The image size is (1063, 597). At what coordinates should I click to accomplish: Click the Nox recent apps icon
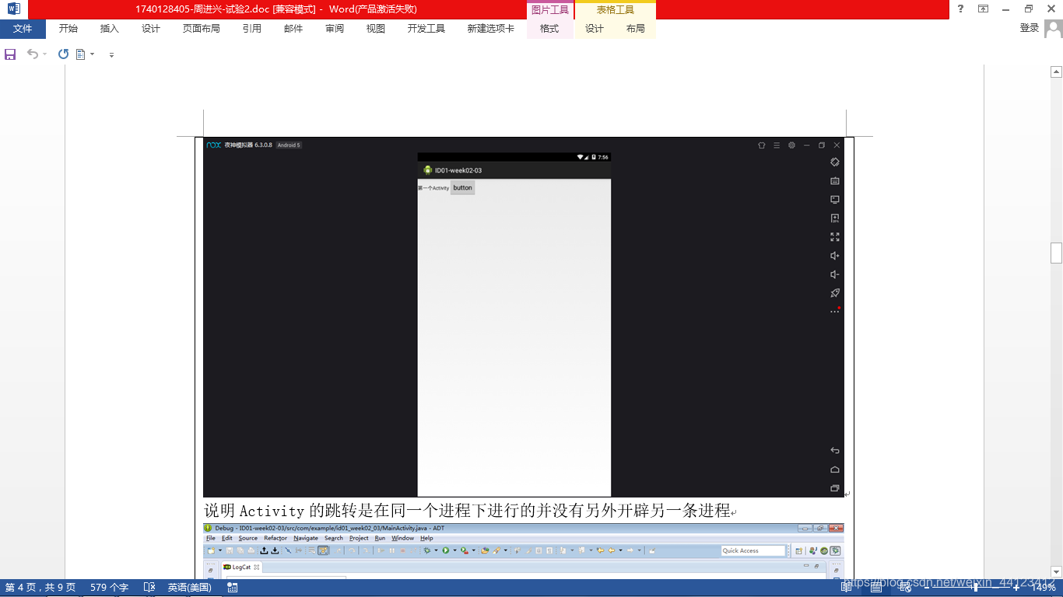(835, 488)
